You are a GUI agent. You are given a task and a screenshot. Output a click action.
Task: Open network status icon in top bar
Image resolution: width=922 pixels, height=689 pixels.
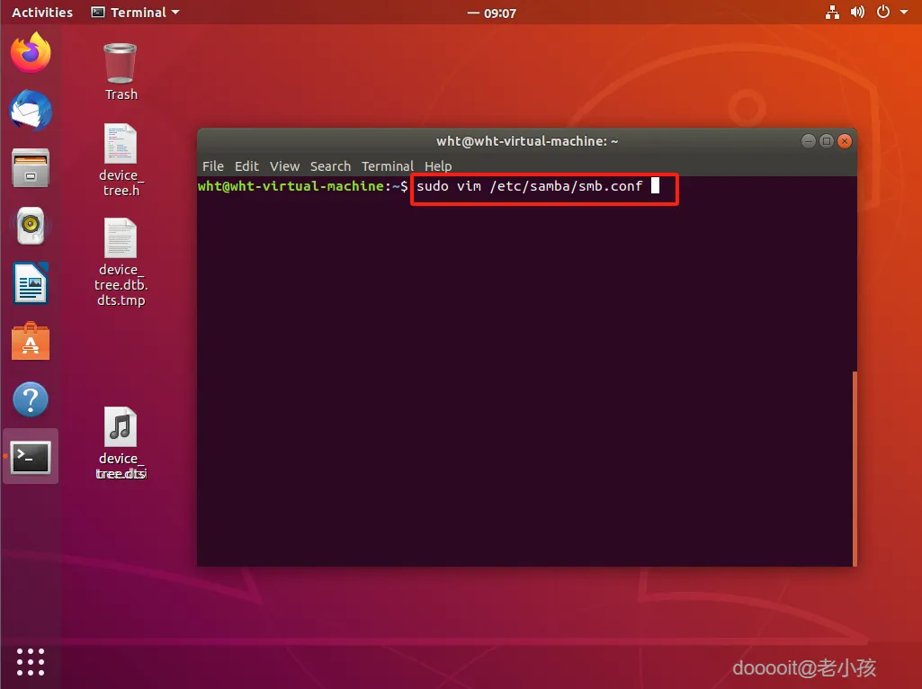click(x=832, y=12)
